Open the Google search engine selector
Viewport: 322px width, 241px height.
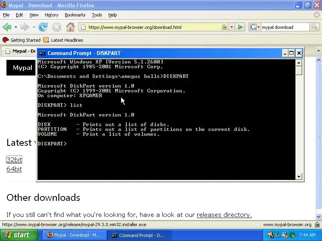(255, 27)
